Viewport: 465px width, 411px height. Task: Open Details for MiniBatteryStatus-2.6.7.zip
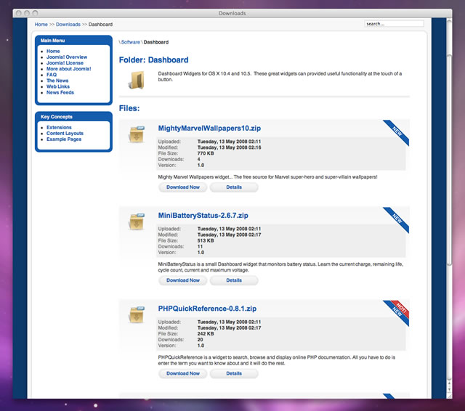[x=234, y=280]
